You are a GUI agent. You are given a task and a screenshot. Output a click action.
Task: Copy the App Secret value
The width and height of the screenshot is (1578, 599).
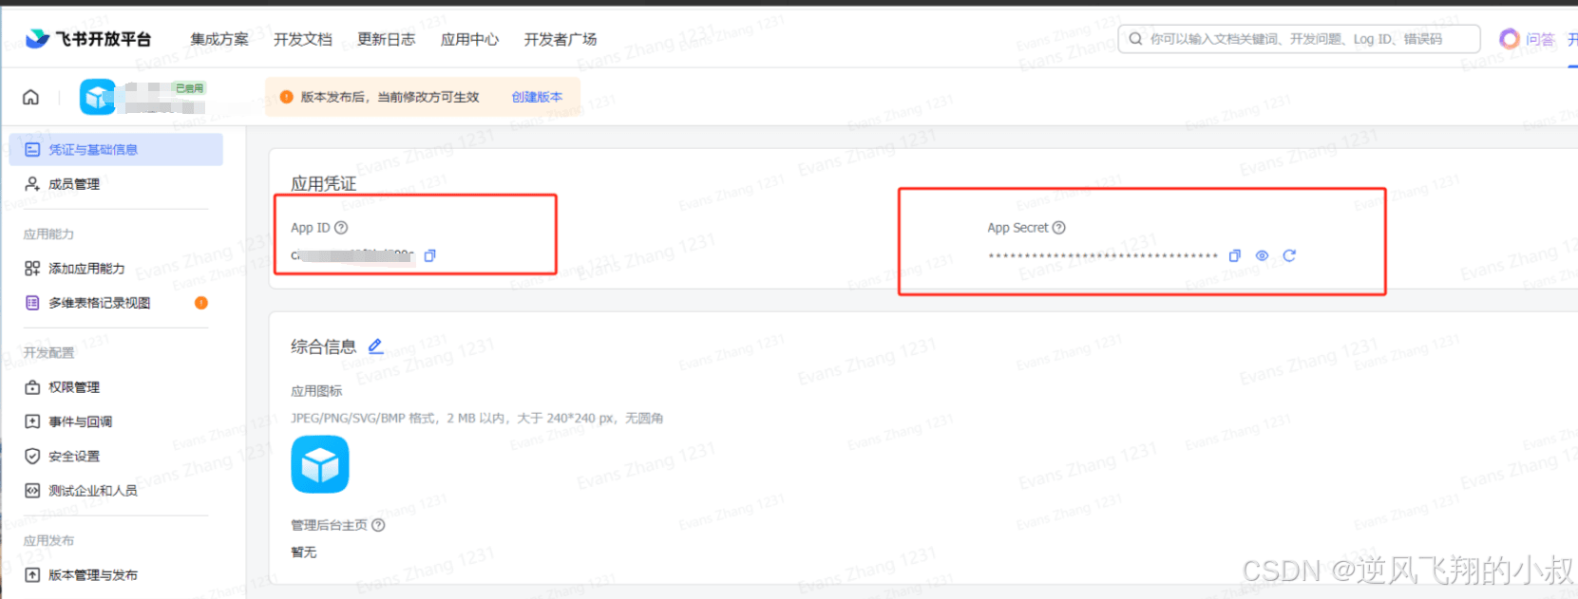pos(1235,255)
